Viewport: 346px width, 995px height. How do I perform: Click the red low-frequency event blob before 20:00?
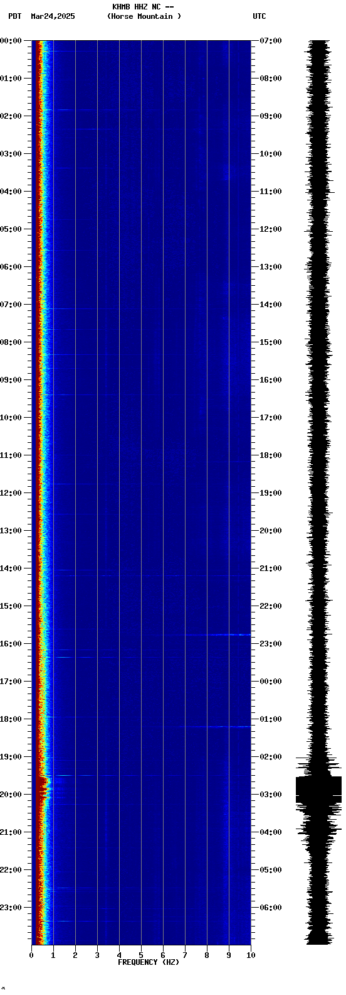(42, 789)
